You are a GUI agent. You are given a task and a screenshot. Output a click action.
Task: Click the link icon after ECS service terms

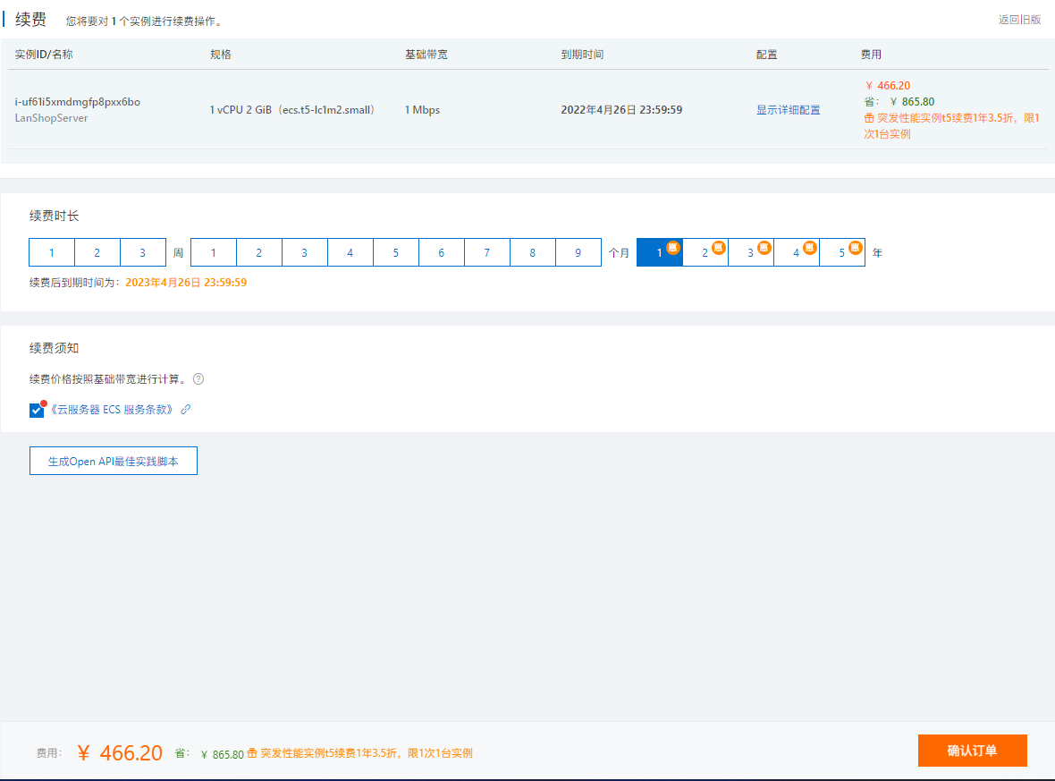(186, 410)
